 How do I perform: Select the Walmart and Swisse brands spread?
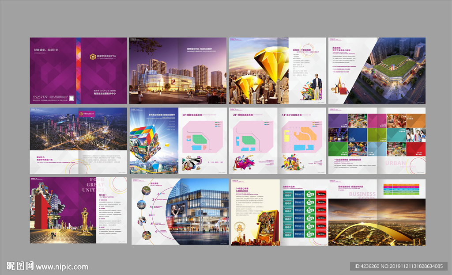click(x=279, y=212)
